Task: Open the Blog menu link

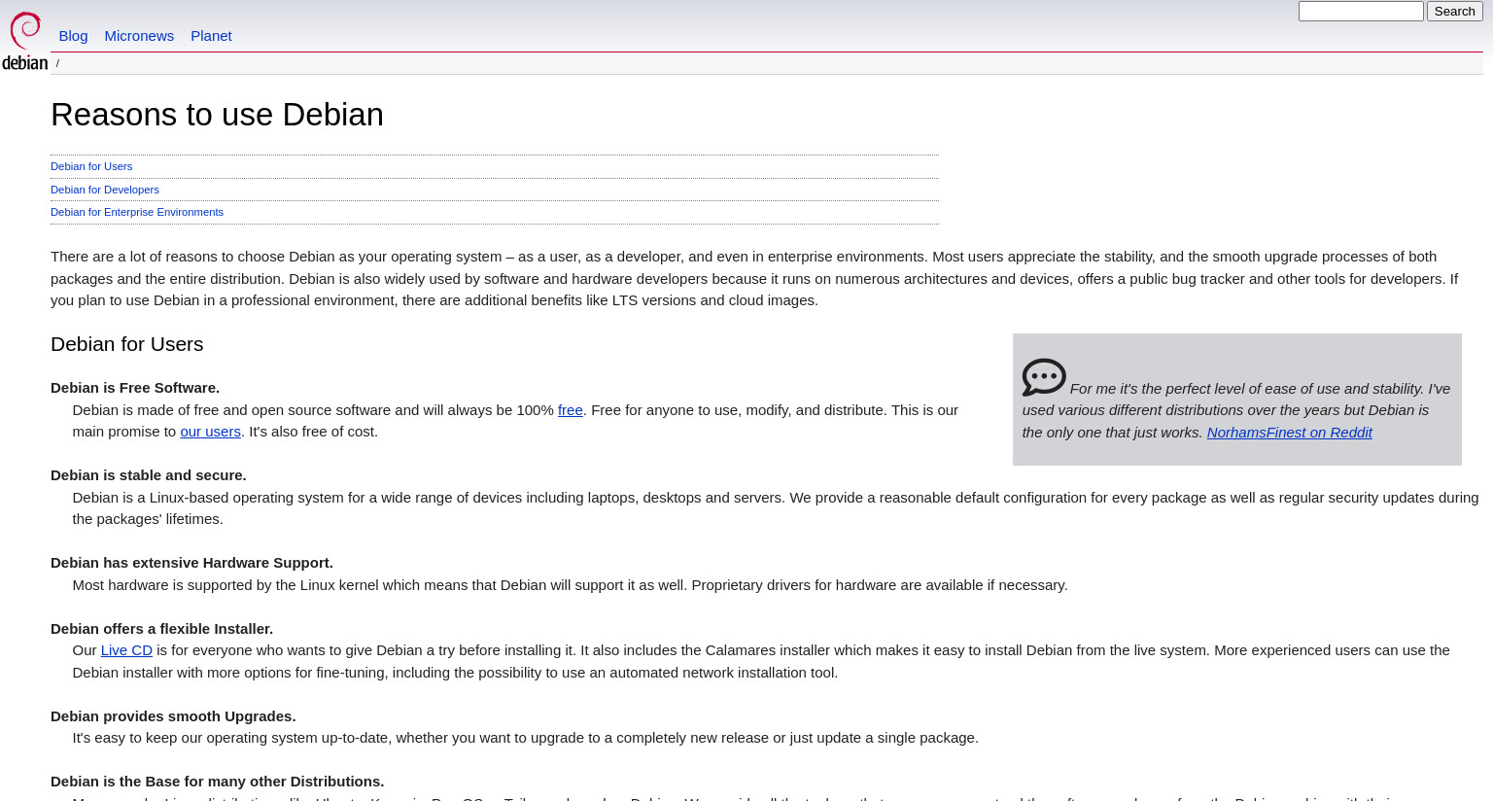Action: pos(73,36)
